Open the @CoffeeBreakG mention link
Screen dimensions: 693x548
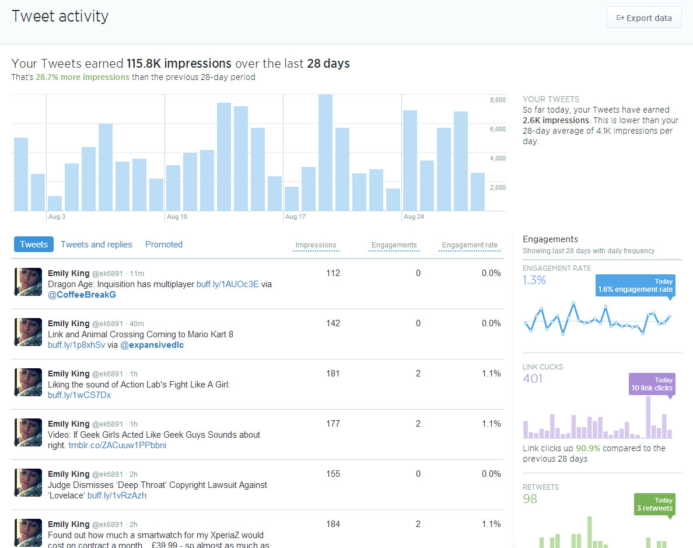(x=82, y=295)
